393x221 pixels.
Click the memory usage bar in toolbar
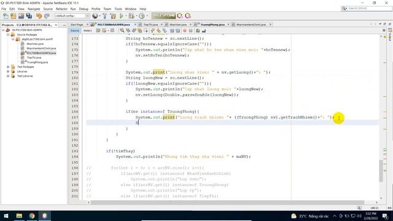[163, 16]
